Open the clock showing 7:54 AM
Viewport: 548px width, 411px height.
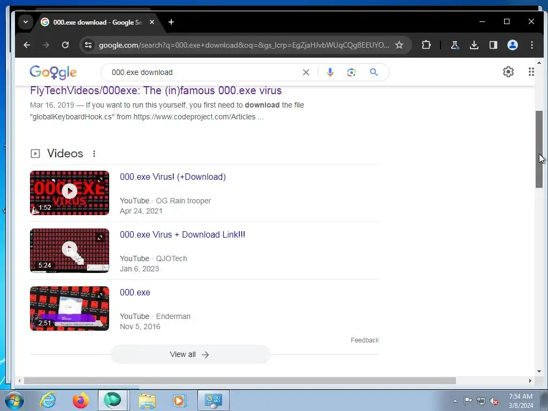pyautogui.click(x=520, y=401)
